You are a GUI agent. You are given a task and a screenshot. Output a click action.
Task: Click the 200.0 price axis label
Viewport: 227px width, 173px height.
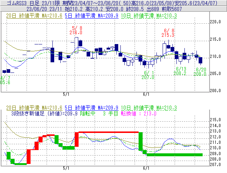[x=215, y=91]
